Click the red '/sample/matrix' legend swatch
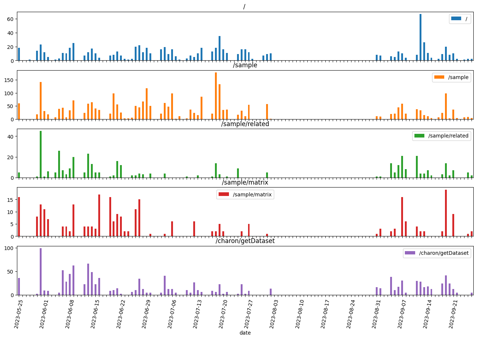Screen dimensions: 477x339 click(x=223, y=195)
